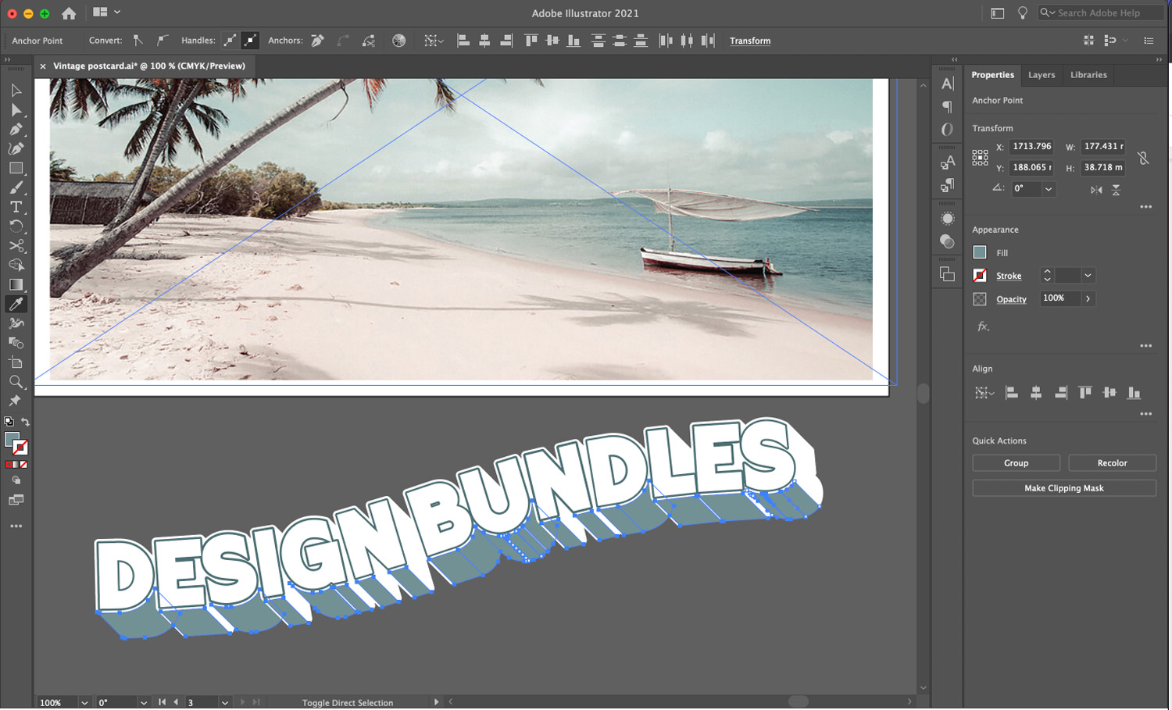Expand opacity slider arrow next to 100%
The image size is (1172, 710).
click(1088, 299)
